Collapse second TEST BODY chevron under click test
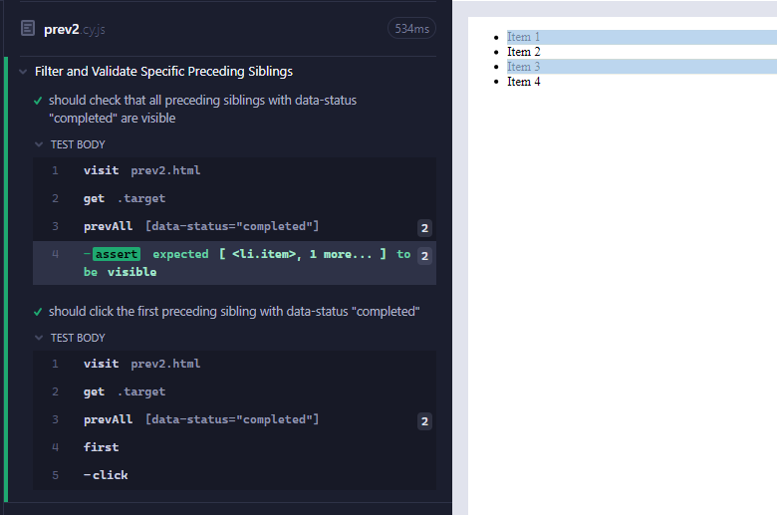 [39, 338]
